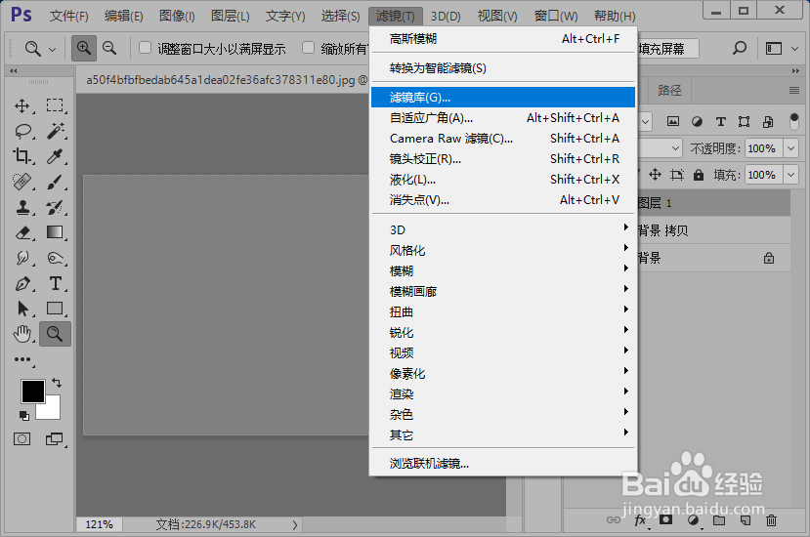Select the Smudge tool
Viewport: 810px width, 537px height.
22,258
